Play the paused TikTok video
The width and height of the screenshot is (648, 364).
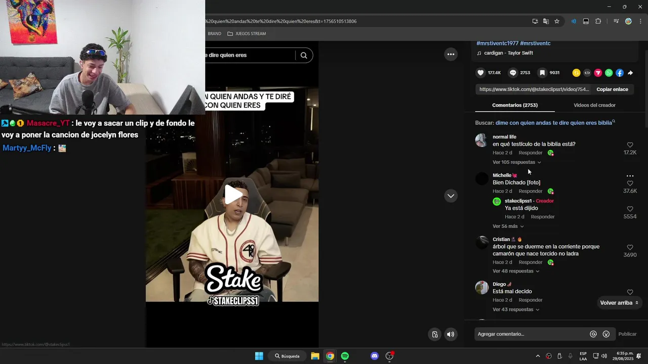click(233, 195)
